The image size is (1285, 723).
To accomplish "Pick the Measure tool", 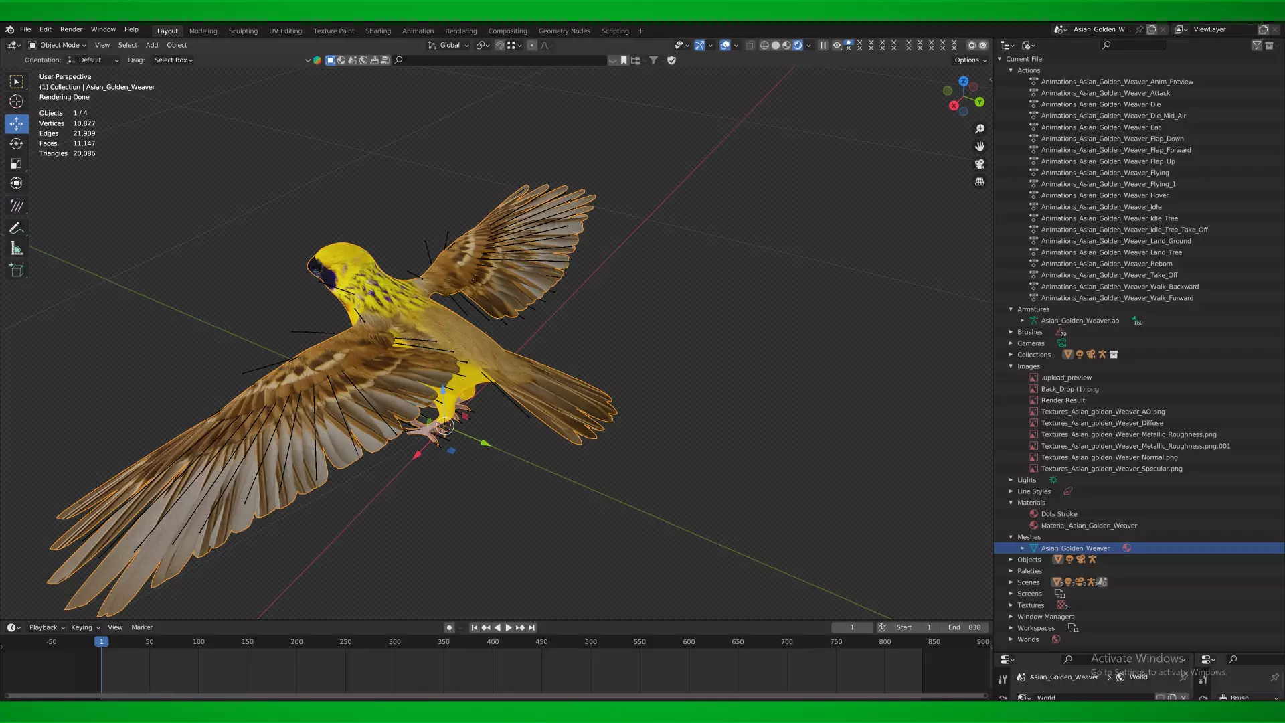I will (16, 249).
